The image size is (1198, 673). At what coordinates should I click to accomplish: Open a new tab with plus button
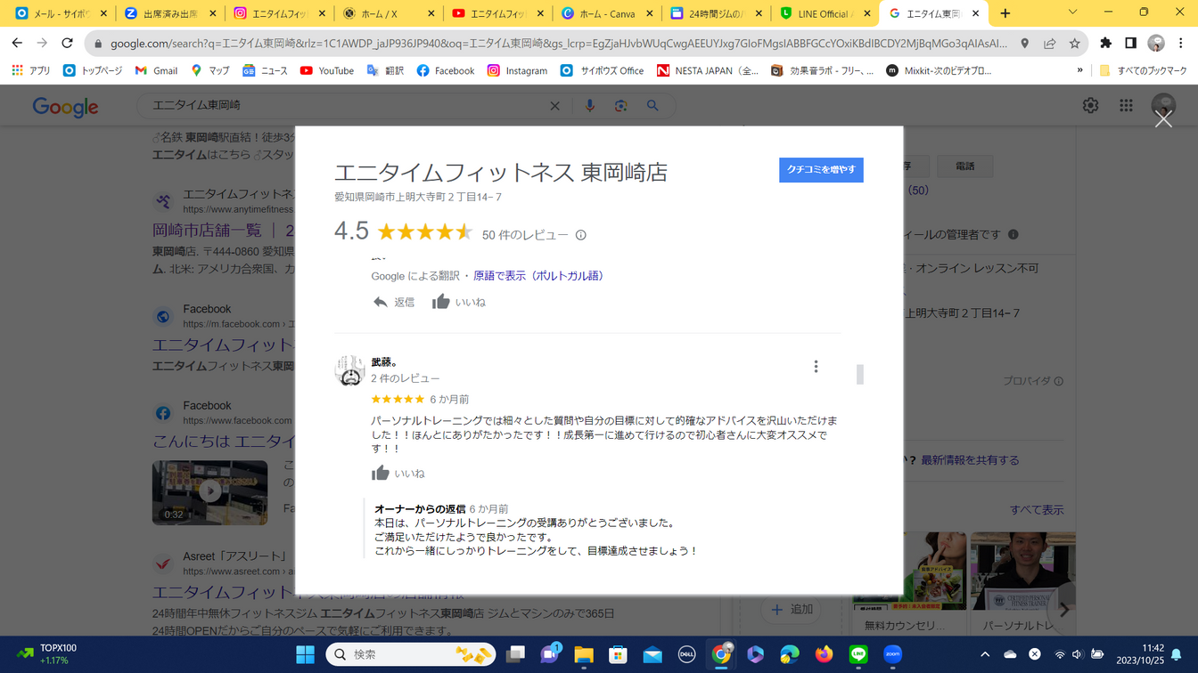click(x=1005, y=13)
